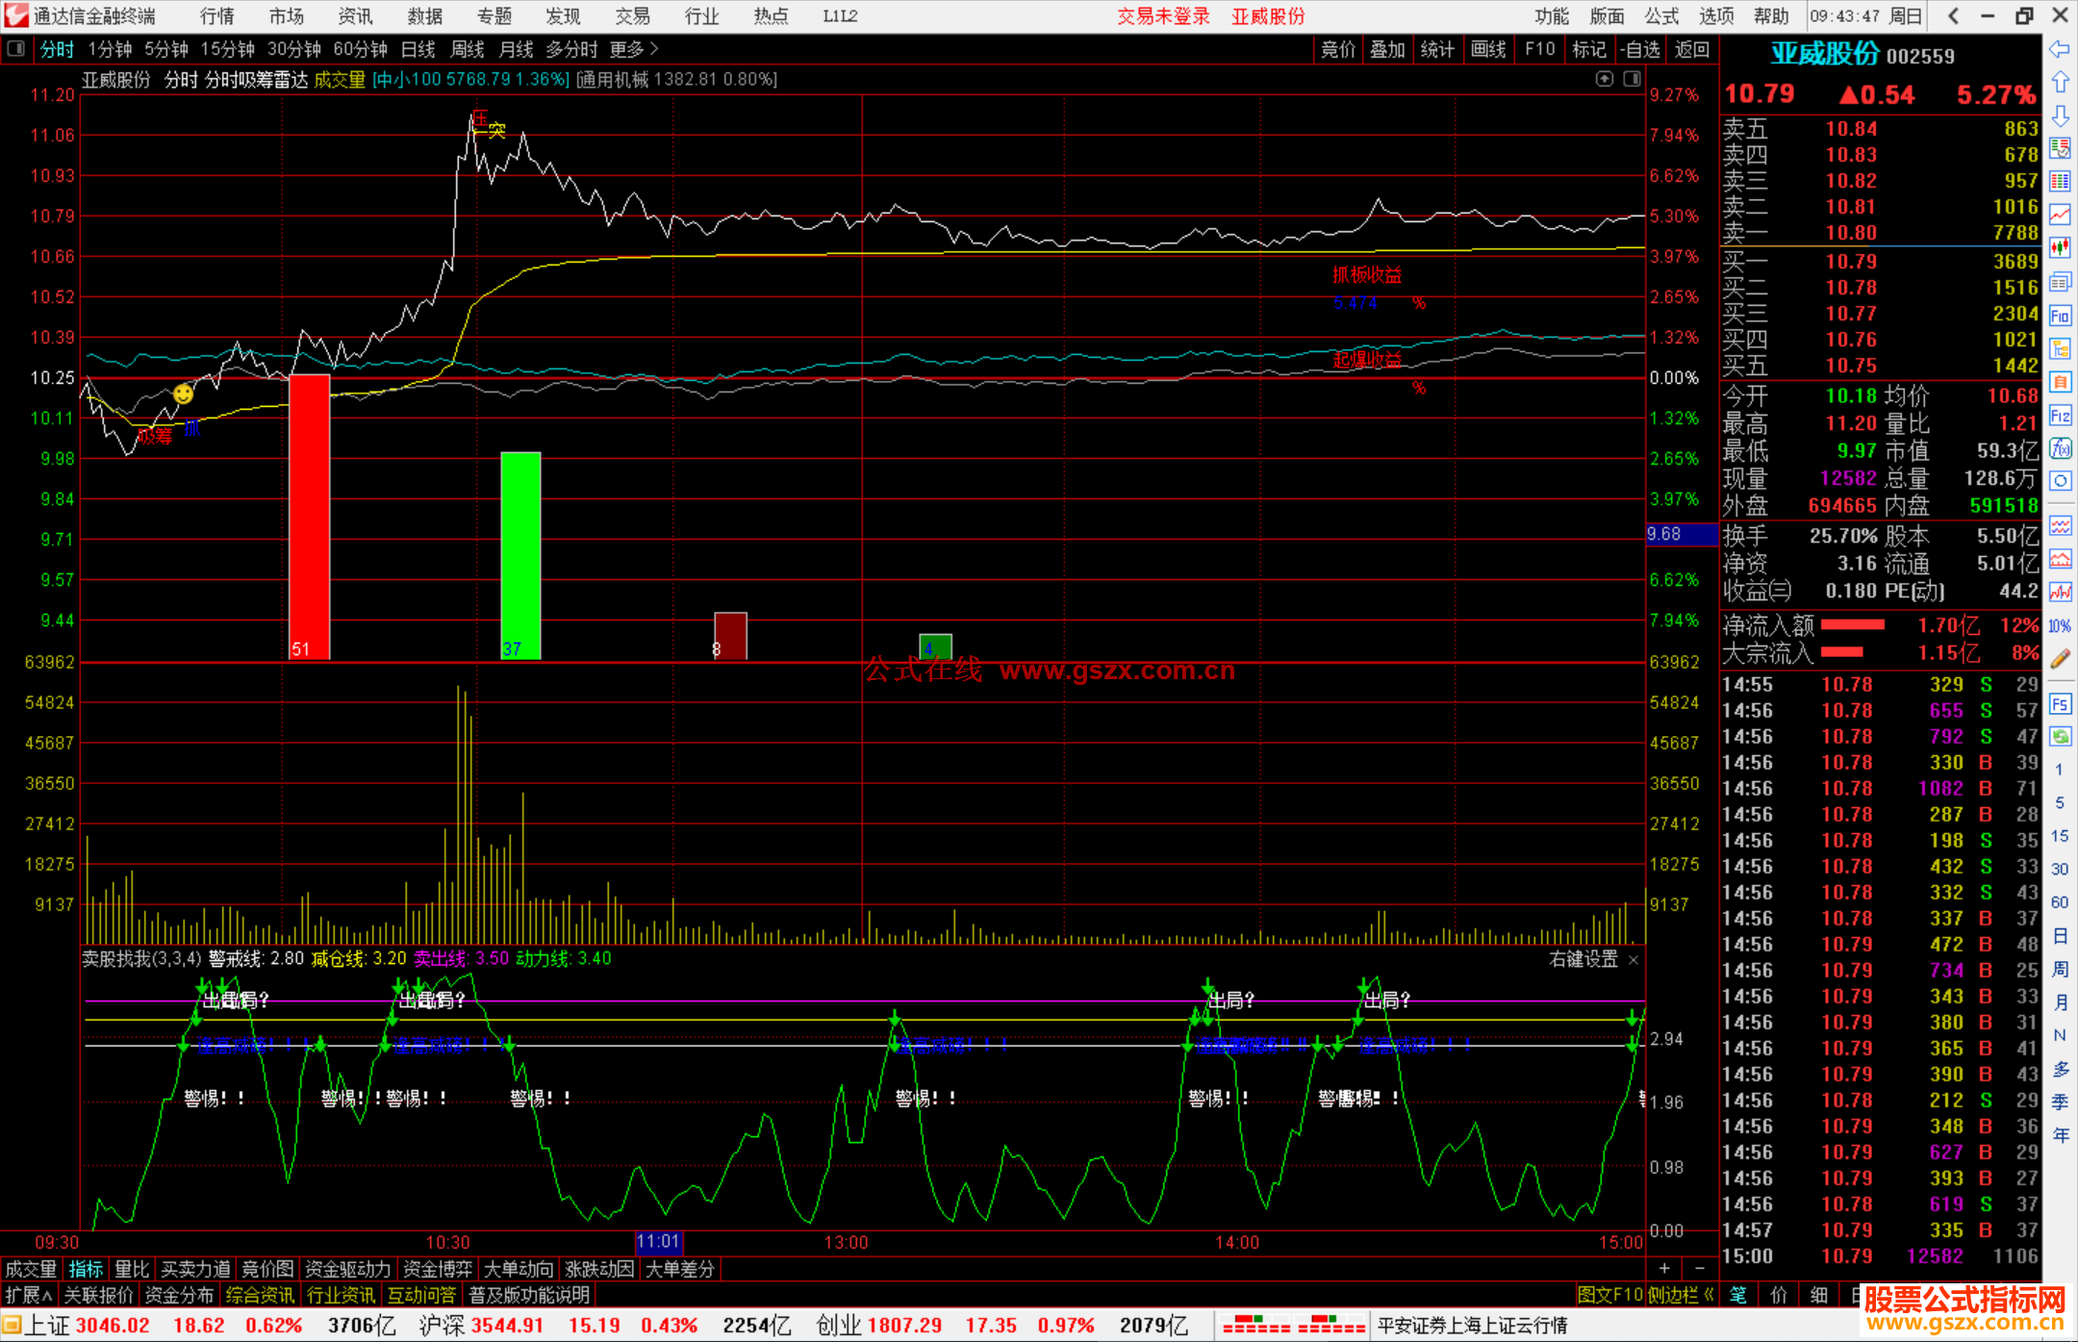Image resolution: width=2078 pixels, height=1342 pixels.
Task: Click the 右键设置 label in indicator panel
Action: (x=1584, y=959)
